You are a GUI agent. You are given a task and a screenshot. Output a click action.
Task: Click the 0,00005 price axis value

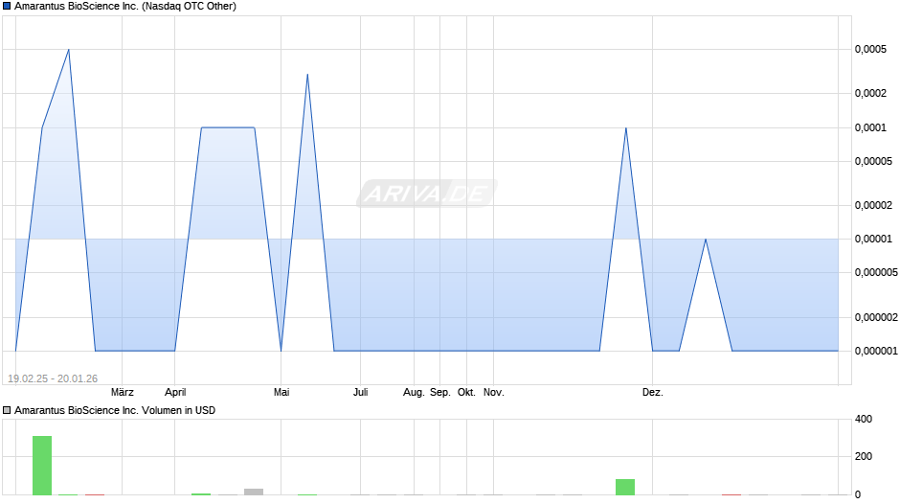(873, 162)
